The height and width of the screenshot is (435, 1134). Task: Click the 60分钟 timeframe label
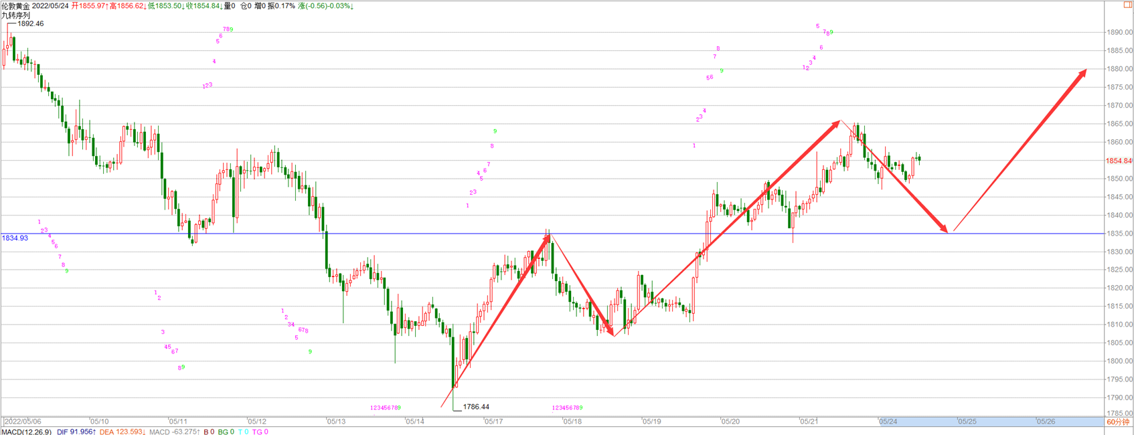[1118, 422]
